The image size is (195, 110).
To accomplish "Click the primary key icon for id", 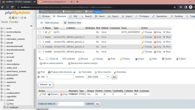I will click(x=49, y=32).
